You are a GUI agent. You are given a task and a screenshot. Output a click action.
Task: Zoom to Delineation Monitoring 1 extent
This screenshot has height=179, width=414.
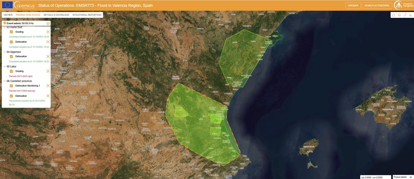click(48, 86)
